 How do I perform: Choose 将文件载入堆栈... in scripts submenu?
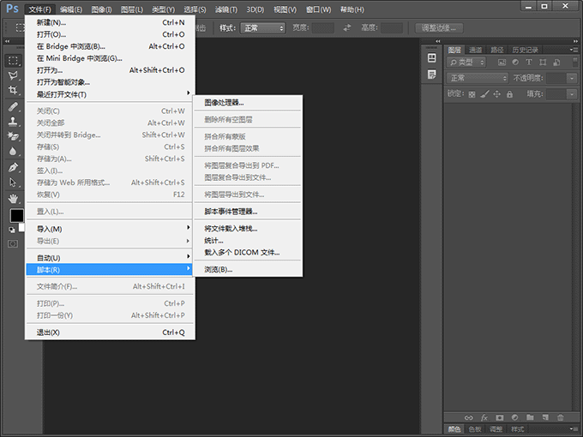(248, 228)
